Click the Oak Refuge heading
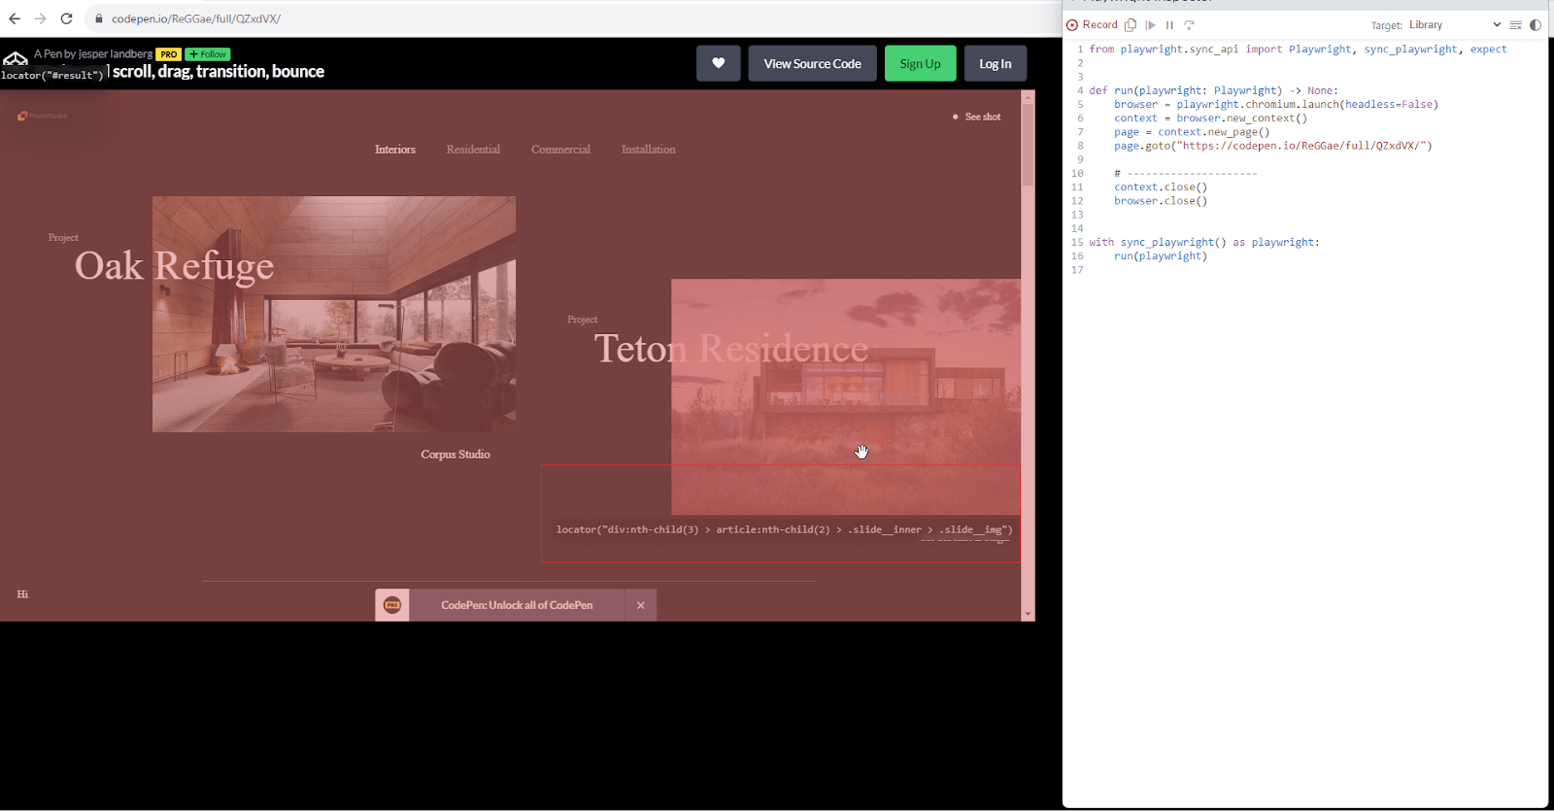 pos(174,266)
